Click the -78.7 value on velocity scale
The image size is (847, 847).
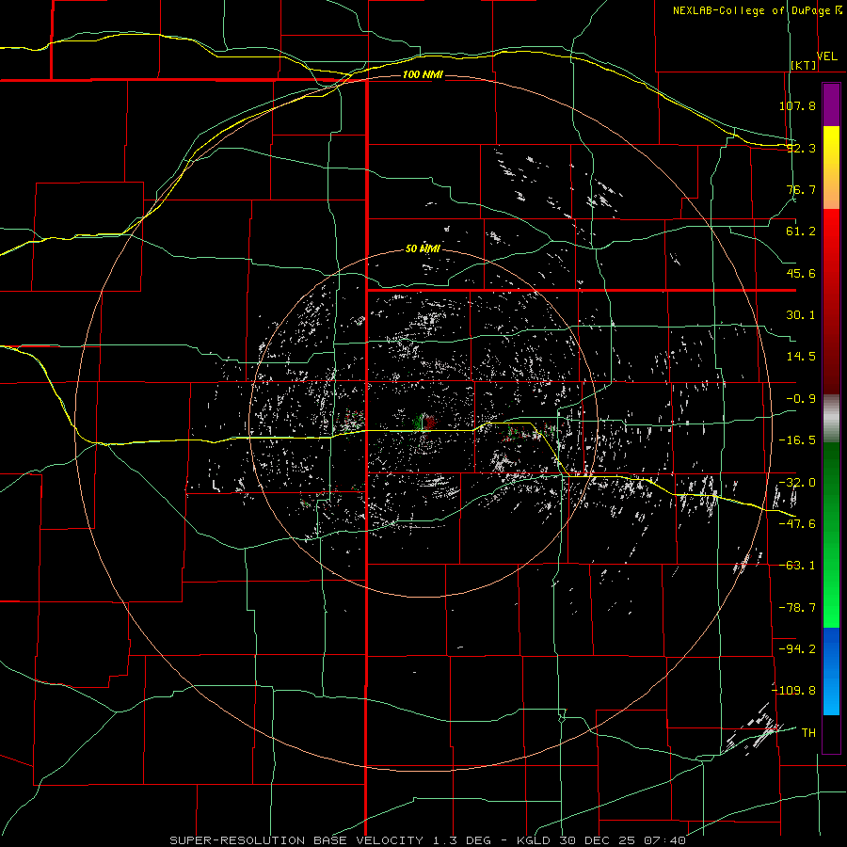pyautogui.click(x=797, y=608)
